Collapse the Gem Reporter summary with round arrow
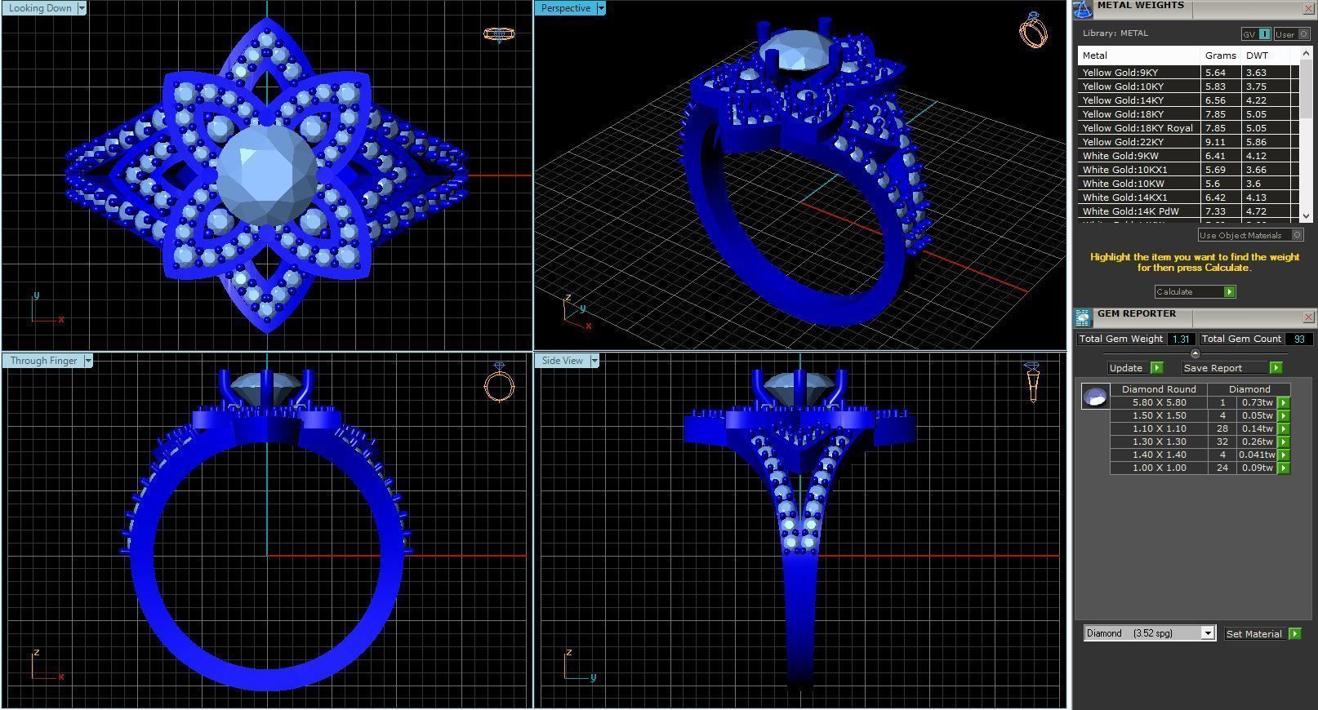 click(x=1196, y=353)
